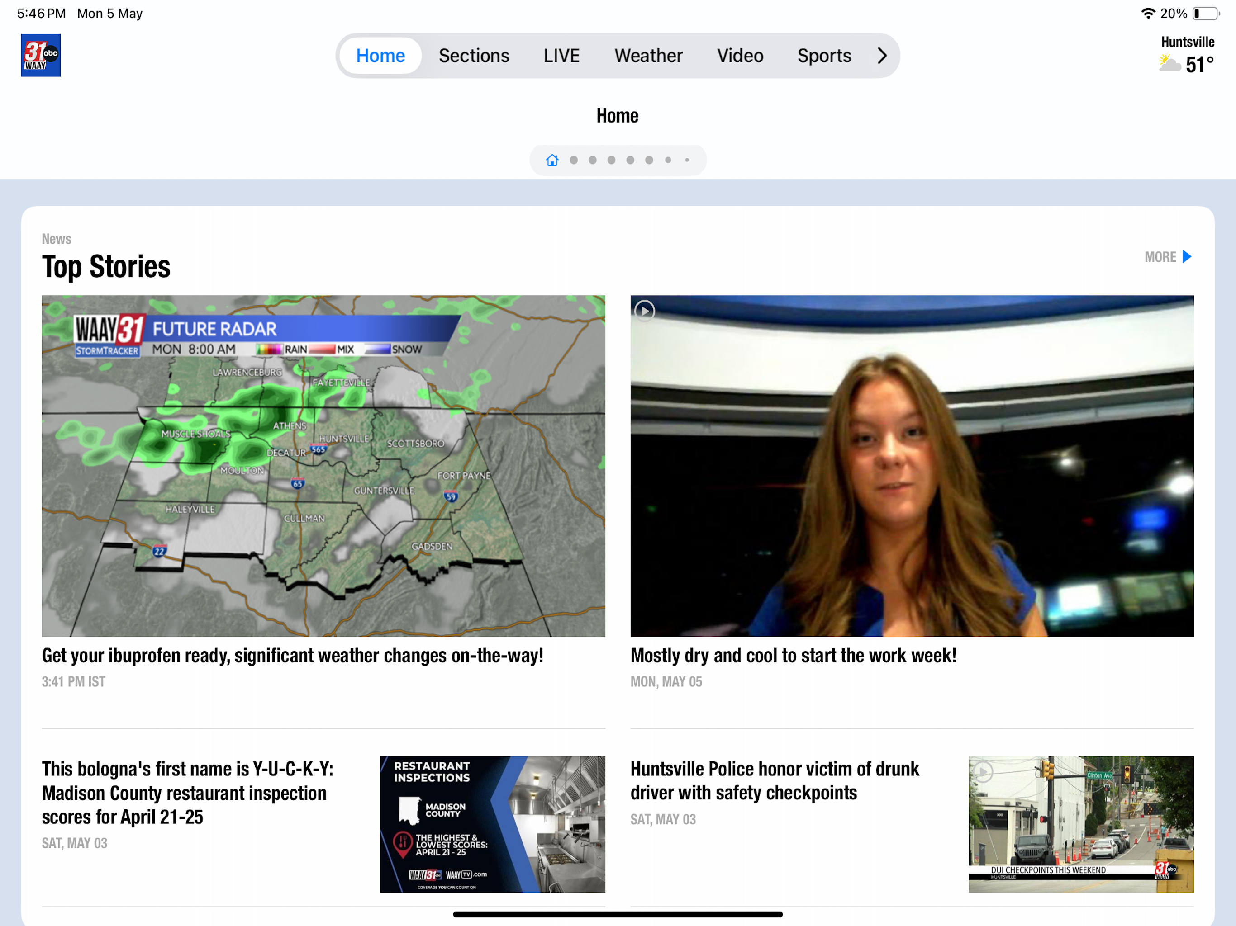Play the Mostly dry and cool video
This screenshot has width=1236, height=926.
click(x=912, y=466)
